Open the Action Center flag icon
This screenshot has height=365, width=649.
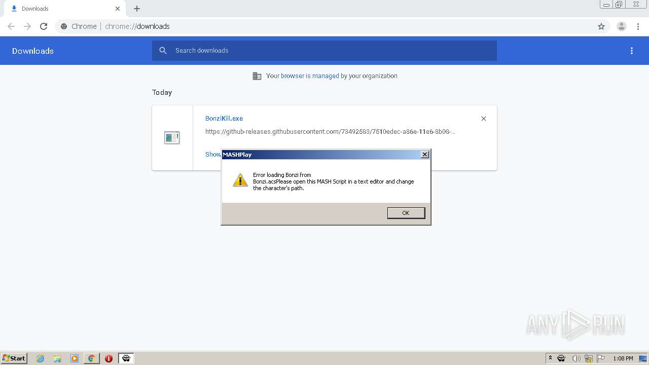(x=601, y=358)
